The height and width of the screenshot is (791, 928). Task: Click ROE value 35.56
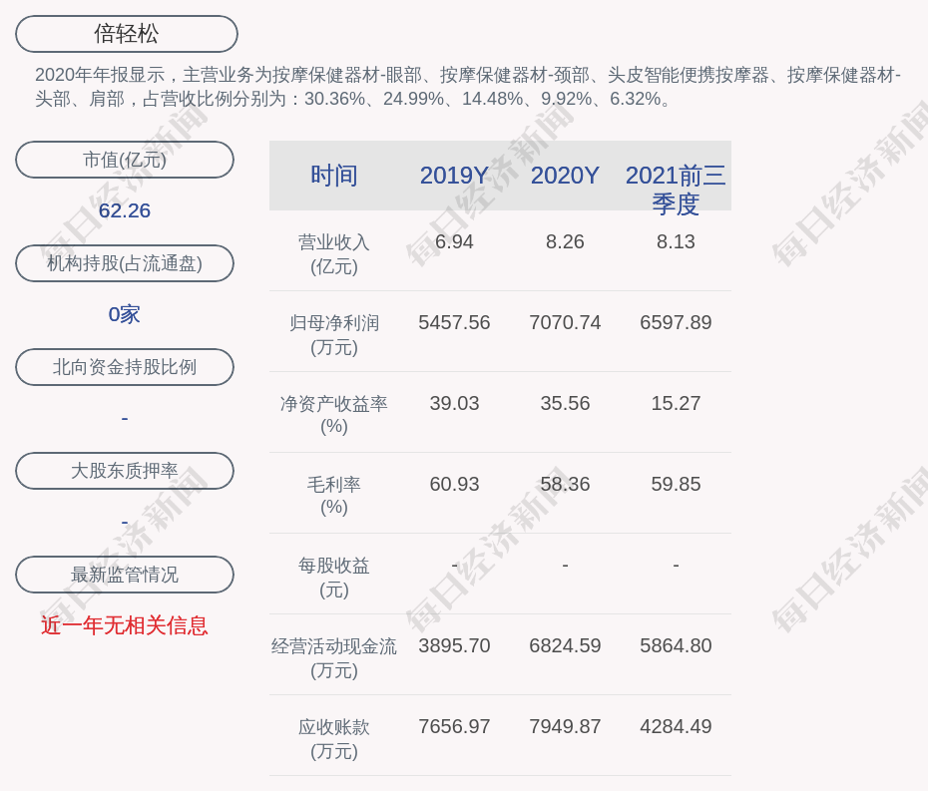click(x=565, y=404)
